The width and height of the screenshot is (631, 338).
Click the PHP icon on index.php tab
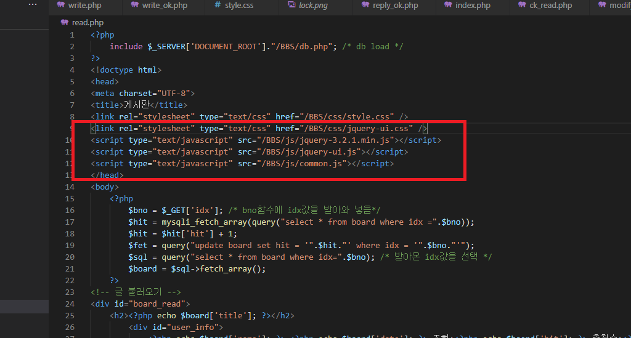(x=448, y=5)
